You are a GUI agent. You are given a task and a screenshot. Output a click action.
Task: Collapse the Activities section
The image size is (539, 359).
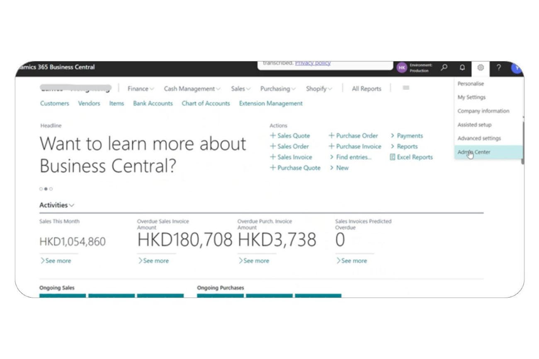(x=57, y=205)
